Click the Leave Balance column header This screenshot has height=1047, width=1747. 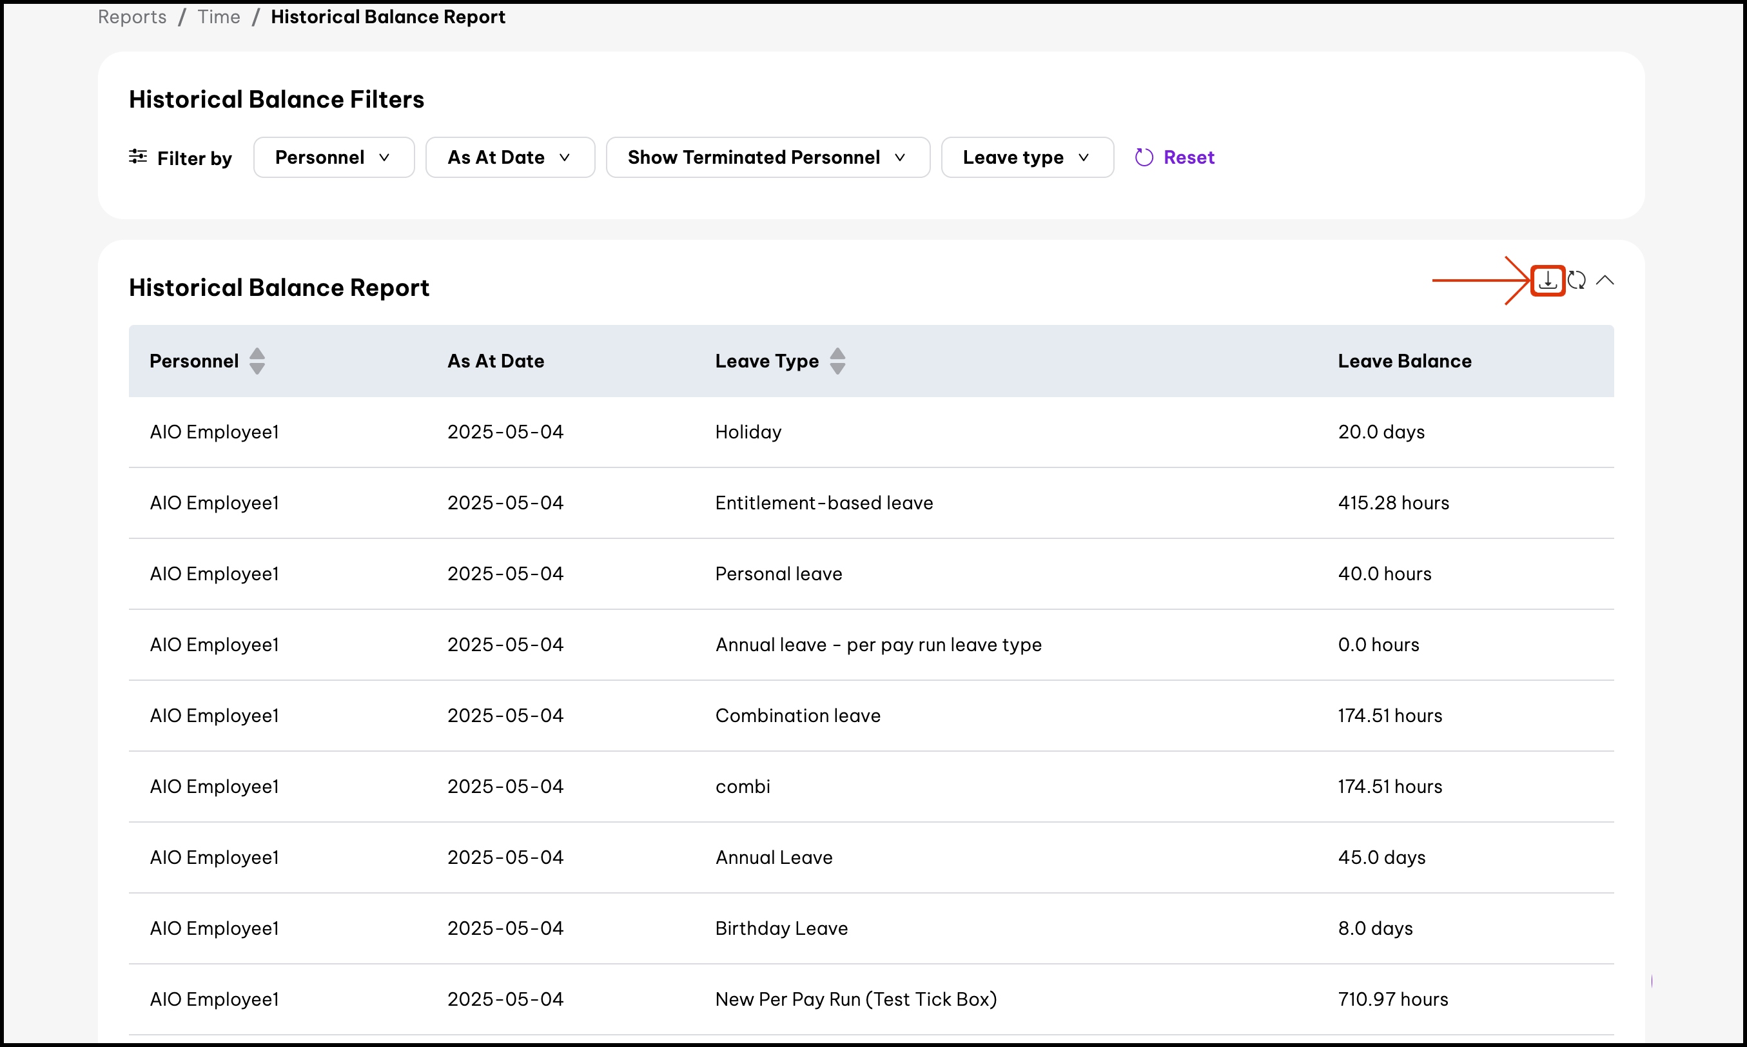click(1403, 361)
